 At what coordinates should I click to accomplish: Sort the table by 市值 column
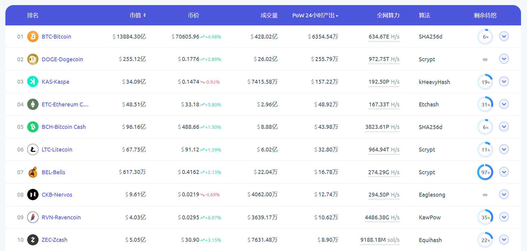[x=137, y=15]
